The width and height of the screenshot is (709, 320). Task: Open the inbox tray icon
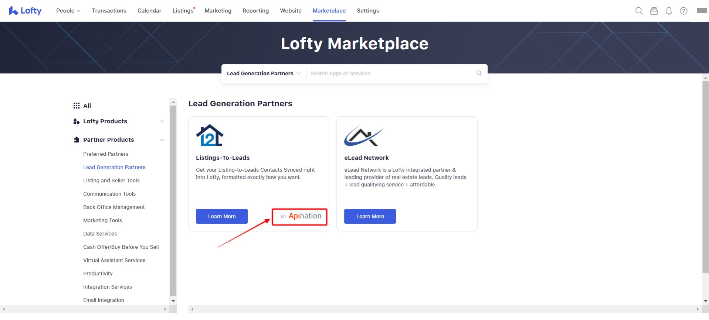point(654,11)
